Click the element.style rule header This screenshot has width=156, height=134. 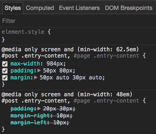tap(26, 32)
